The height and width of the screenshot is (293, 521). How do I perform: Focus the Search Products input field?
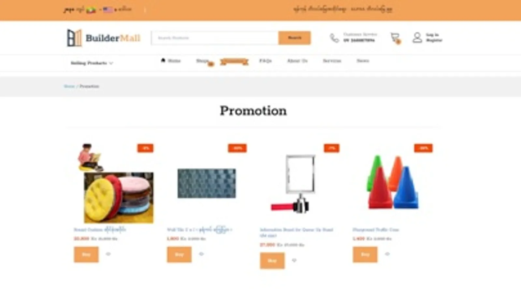215,38
